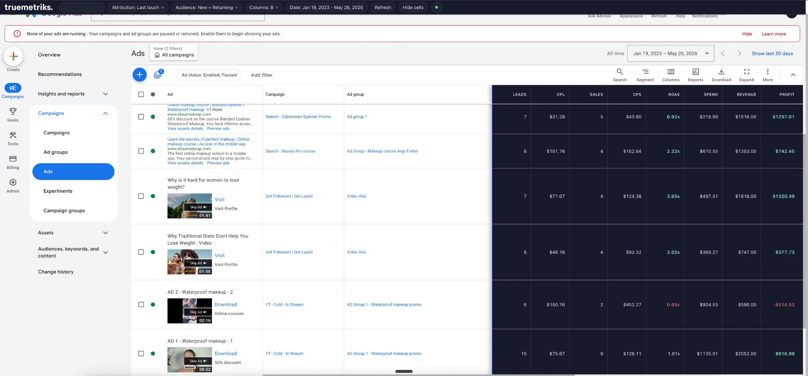Expand Insights and reports section
The image size is (808, 376).
coord(106,94)
